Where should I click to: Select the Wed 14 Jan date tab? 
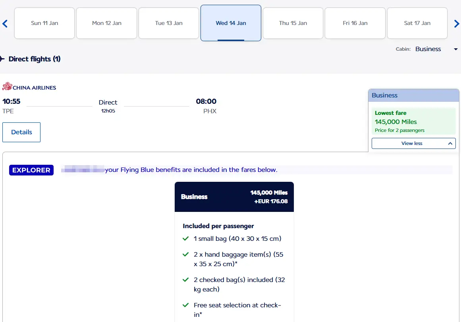tap(231, 23)
